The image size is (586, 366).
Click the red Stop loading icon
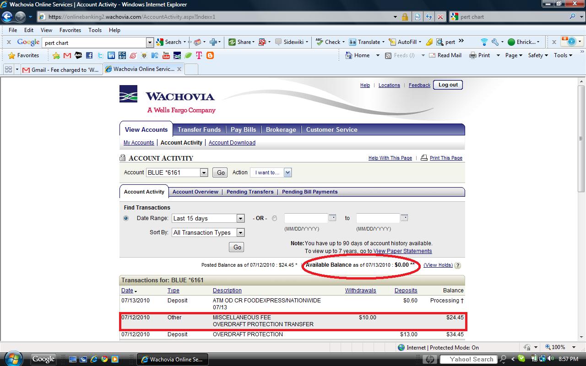[x=440, y=17]
